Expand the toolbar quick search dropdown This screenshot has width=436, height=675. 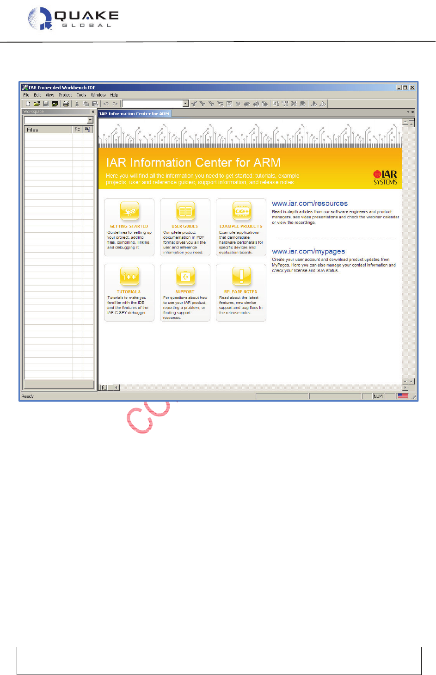(x=185, y=104)
